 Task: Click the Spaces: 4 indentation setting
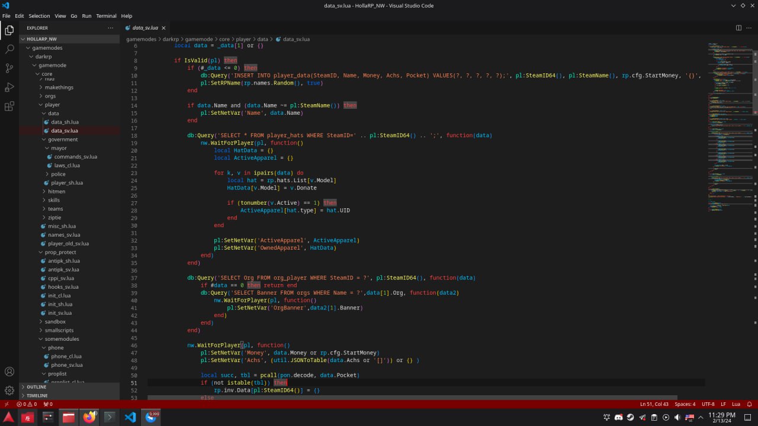click(685, 404)
